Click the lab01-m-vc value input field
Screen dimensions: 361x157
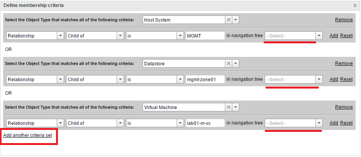coord(205,123)
